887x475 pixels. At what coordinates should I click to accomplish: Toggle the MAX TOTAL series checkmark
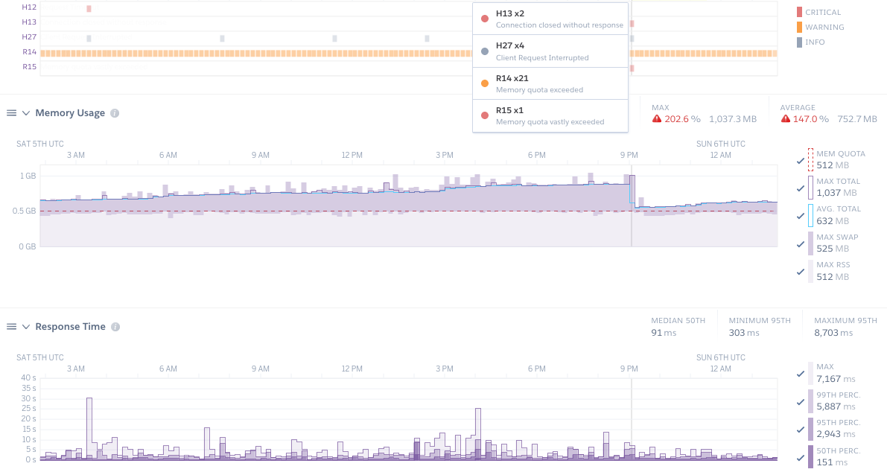(x=801, y=188)
